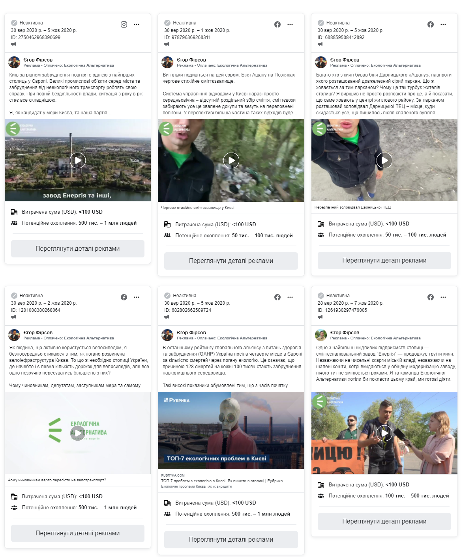This screenshot has width=461, height=557.
Task: Play the video about garbage dump near Ашан
Action: [x=231, y=160]
